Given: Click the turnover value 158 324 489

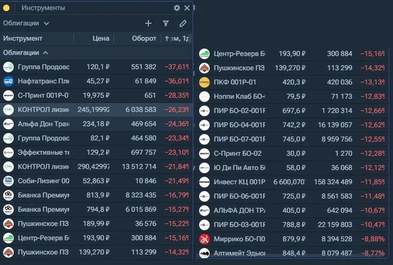Looking at the screenshot, I should tap(333, 182).
